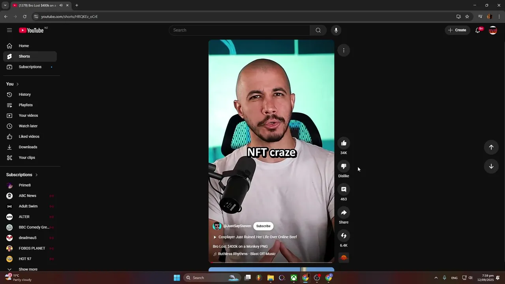Focus the YouTube search field
The height and width of the screenshot is (284, 505).
tap(239, 30)
